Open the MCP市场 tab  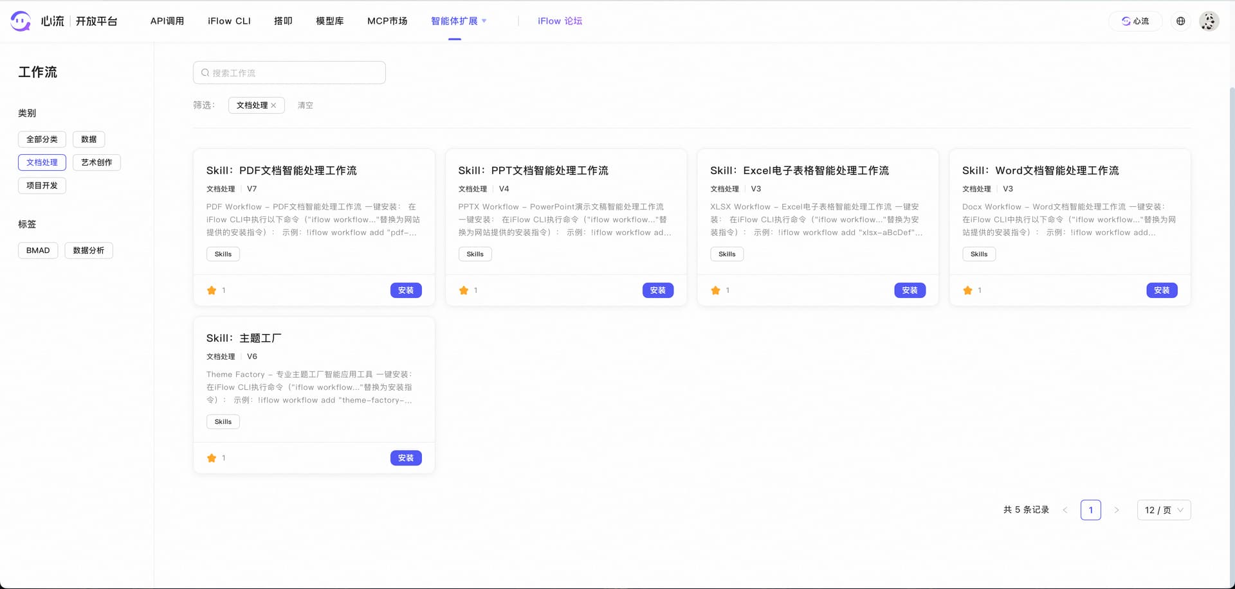pos(387,21)
